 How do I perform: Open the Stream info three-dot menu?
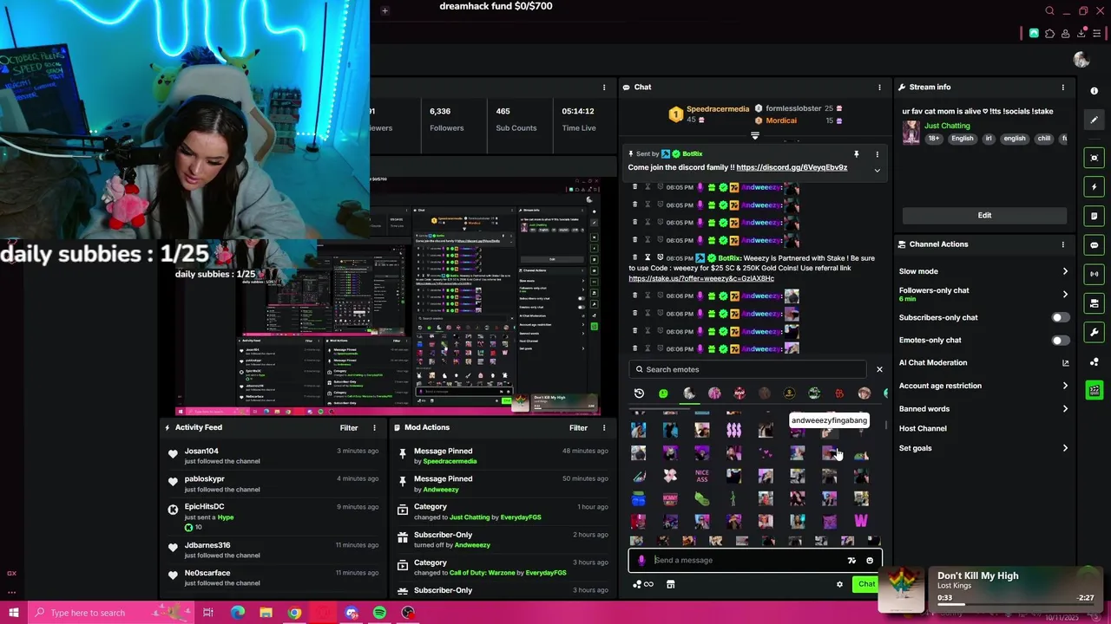coord(1062,87)
